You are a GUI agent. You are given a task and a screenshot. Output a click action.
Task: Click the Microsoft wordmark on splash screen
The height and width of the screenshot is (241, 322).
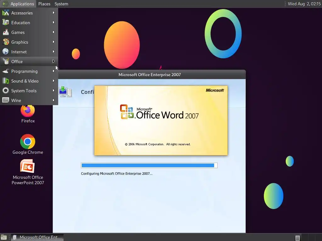coord(215,90)
